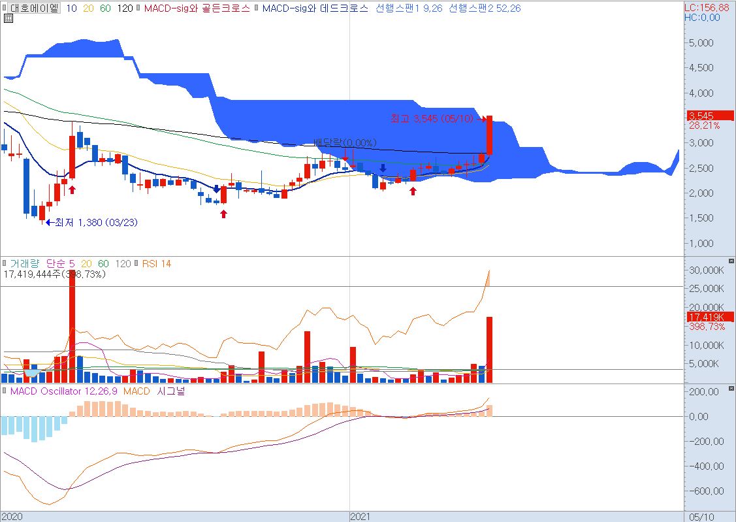Toggle marker before 거래량 label
736x522 pixels.
point(5,263)
